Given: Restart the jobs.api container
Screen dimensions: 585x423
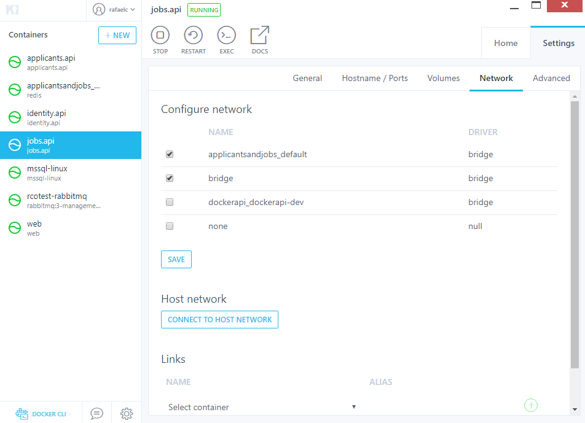Looking at the screenshot, I should [x=193, y=36].
